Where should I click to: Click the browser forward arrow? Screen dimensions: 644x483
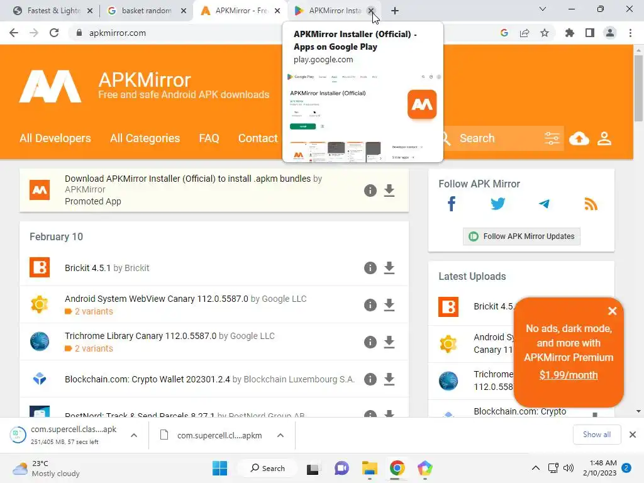34,33
